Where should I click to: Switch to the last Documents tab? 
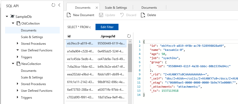[x=149, y=8]
